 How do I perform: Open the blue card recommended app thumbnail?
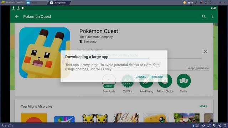click(64, 119)
